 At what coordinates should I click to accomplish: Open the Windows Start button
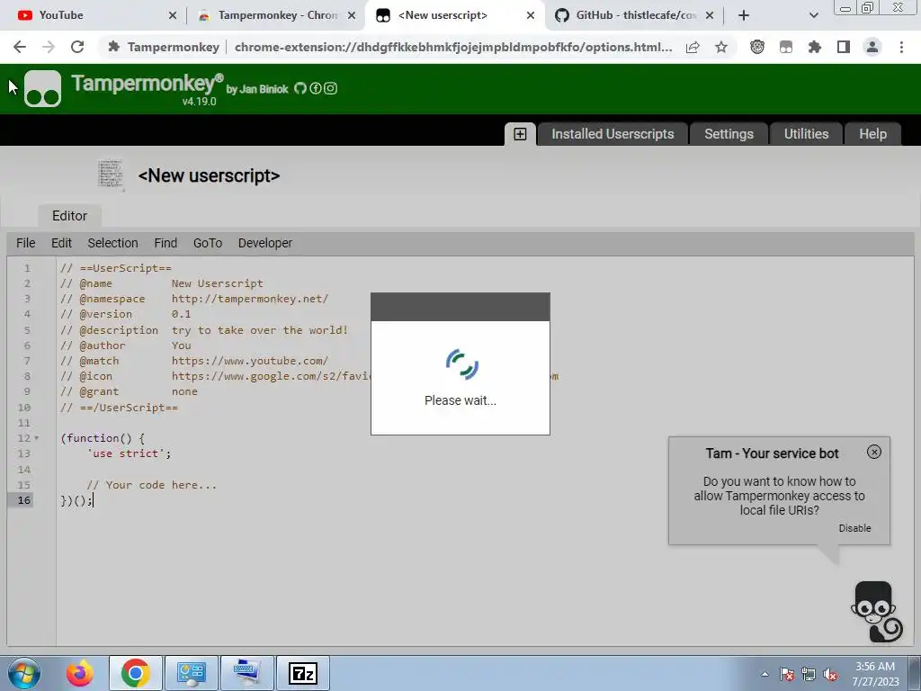pyautogui.click(x=23, y=673)
